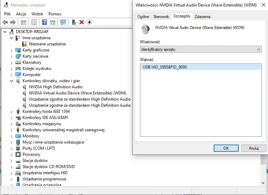Screen dimensions: 268x195
Task: Click the show/hide console tree icon
Action: point(24,22)
